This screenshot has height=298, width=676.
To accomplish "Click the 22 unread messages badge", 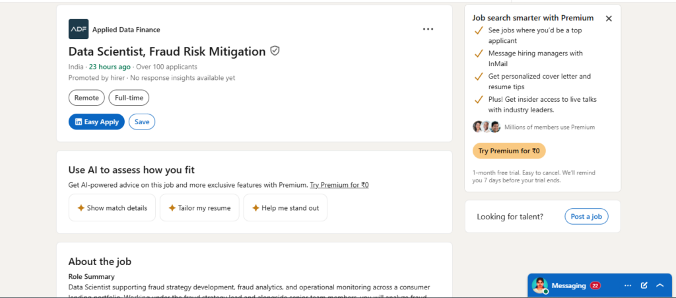I will point(595,285).
